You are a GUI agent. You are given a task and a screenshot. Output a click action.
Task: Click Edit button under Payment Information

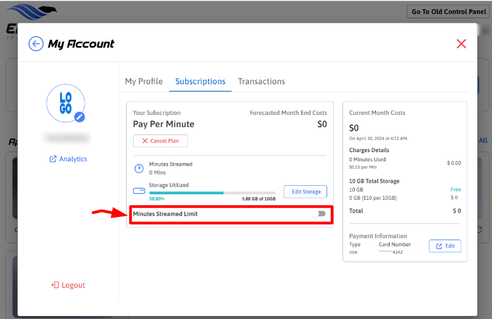coord(445,246)
